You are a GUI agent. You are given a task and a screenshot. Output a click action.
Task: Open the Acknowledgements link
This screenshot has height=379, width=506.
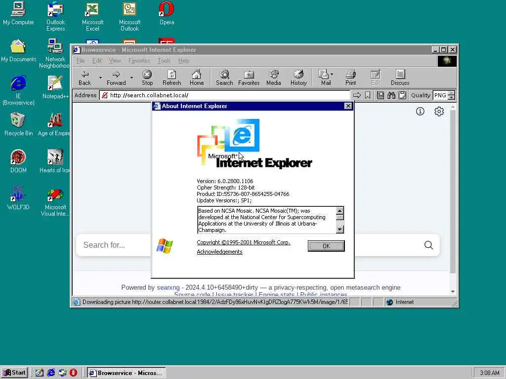click(x=219, y=252)
